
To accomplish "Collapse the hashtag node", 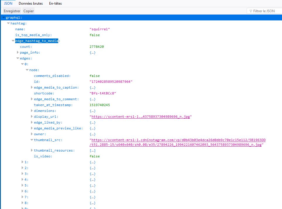I will pos(8,23).
